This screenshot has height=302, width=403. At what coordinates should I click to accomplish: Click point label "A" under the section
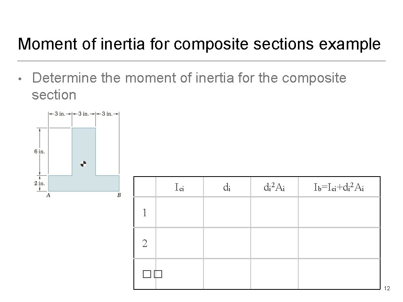[48, 195]
